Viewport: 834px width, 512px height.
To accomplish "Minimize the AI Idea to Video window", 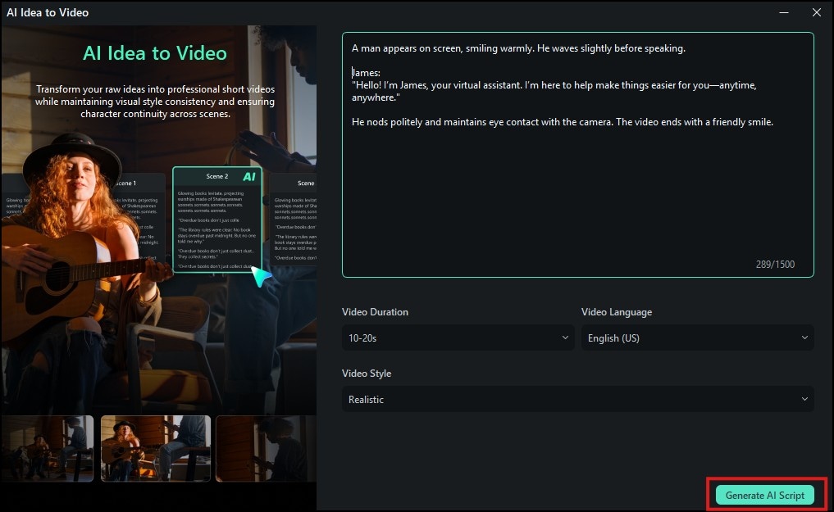I will click(x=784, y=12).
